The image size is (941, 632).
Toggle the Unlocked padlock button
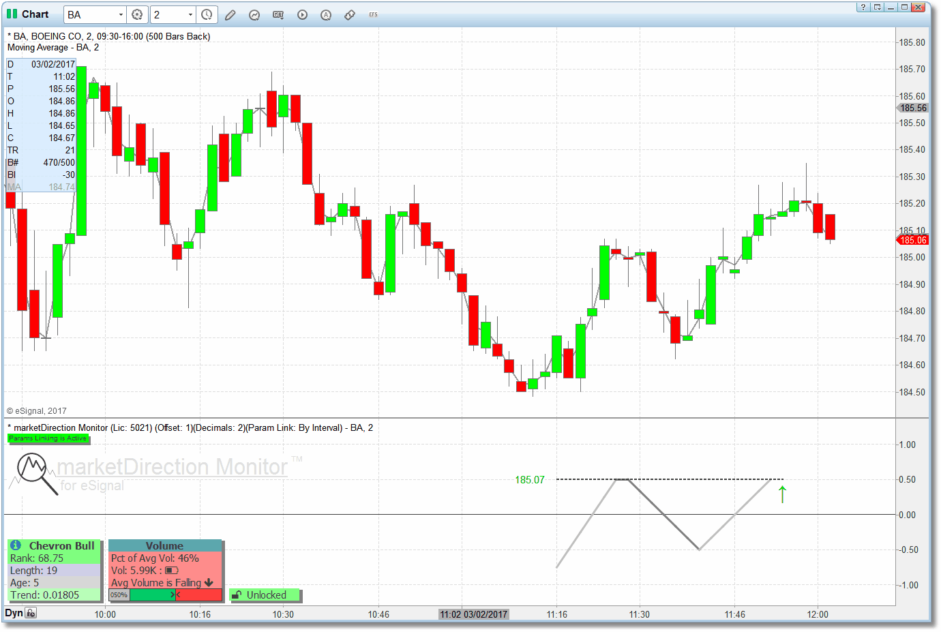click(265, 595)
